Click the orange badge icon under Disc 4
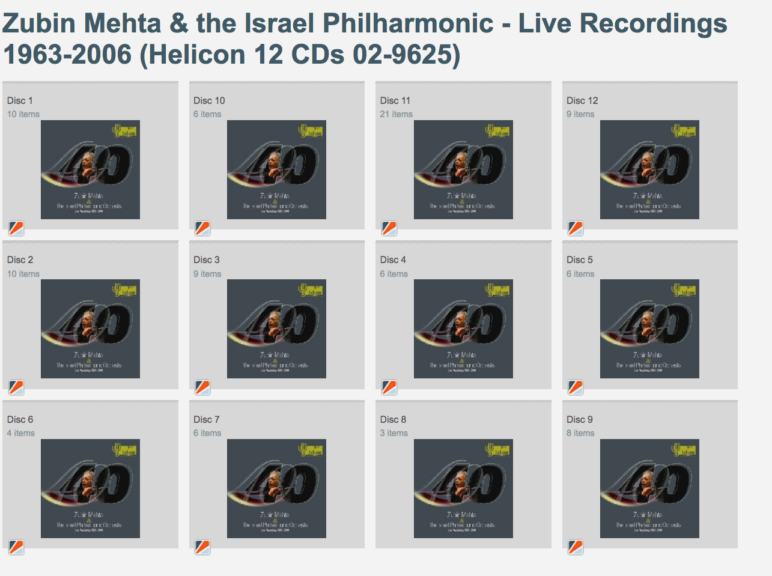The image size is (772, 576). [389, 387]
